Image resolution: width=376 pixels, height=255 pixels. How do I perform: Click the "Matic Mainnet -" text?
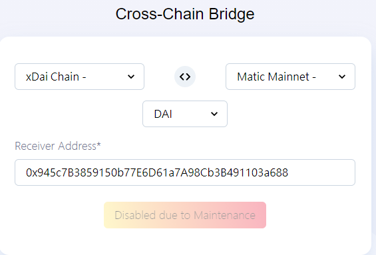tap(276, 77)
